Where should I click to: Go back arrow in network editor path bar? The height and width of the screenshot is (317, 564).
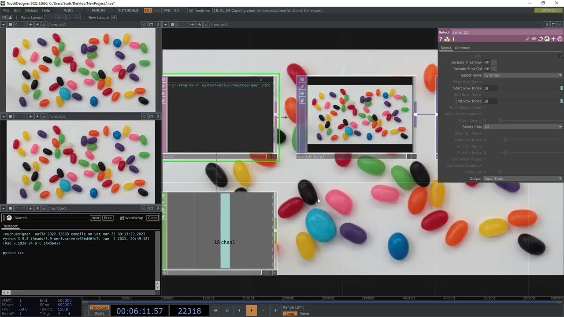click(179, 25)
